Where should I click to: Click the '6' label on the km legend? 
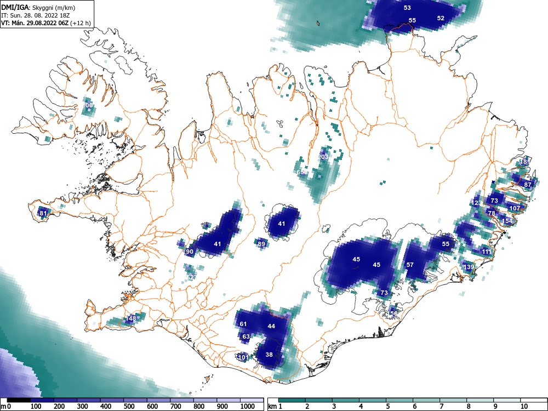click(x=414, y=406)
